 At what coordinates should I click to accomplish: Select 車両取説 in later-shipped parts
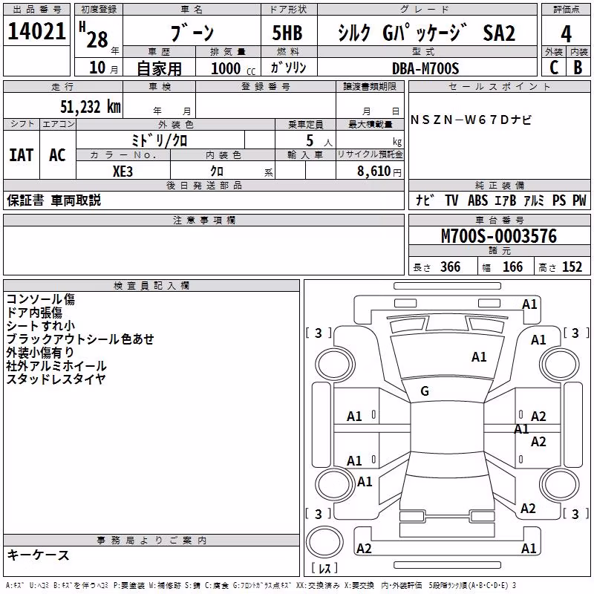click(x=76, y=200)
